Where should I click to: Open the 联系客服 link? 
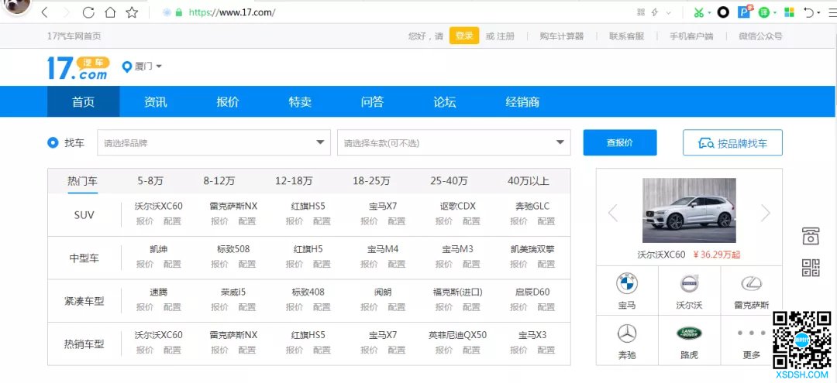coord(627,36)
